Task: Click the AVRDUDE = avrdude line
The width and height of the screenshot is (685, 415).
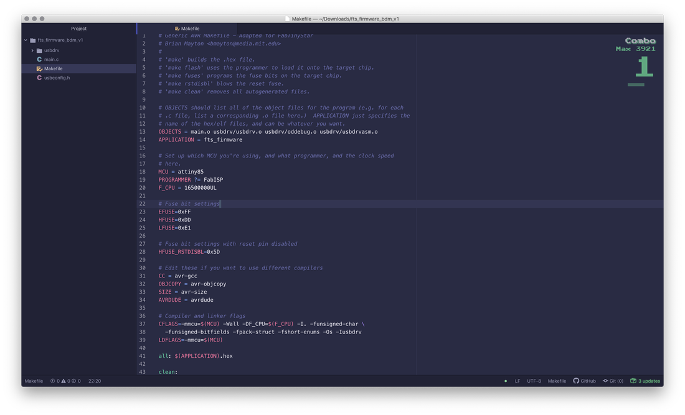Action: pyautogui.click(x=186, y=300)
